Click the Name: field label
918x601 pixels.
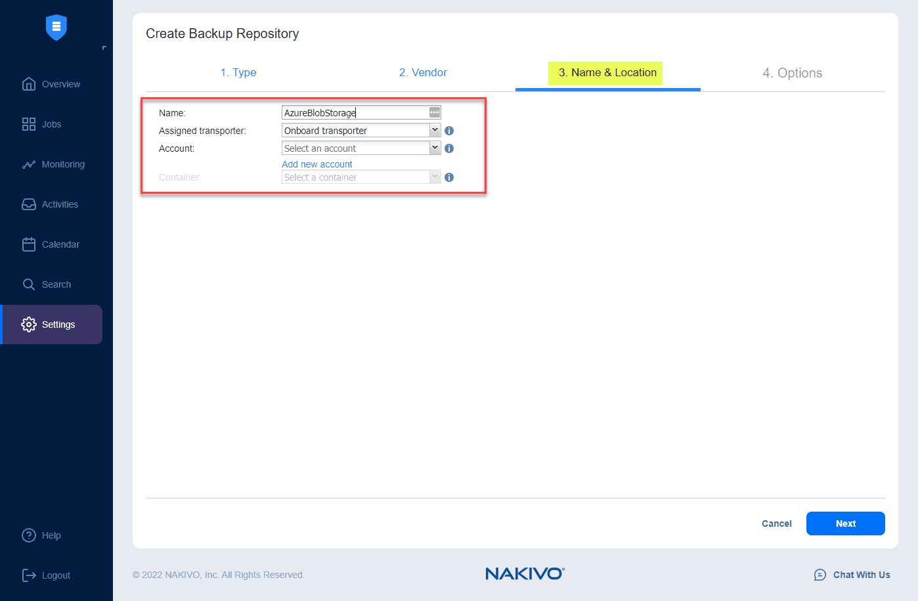[x=172, y=113]
